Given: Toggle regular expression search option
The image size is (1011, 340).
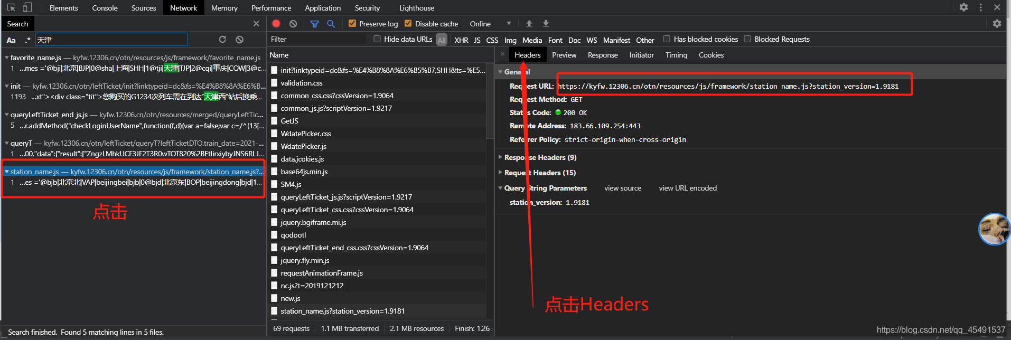Looking at the screenshot, I should click(27, 40).
